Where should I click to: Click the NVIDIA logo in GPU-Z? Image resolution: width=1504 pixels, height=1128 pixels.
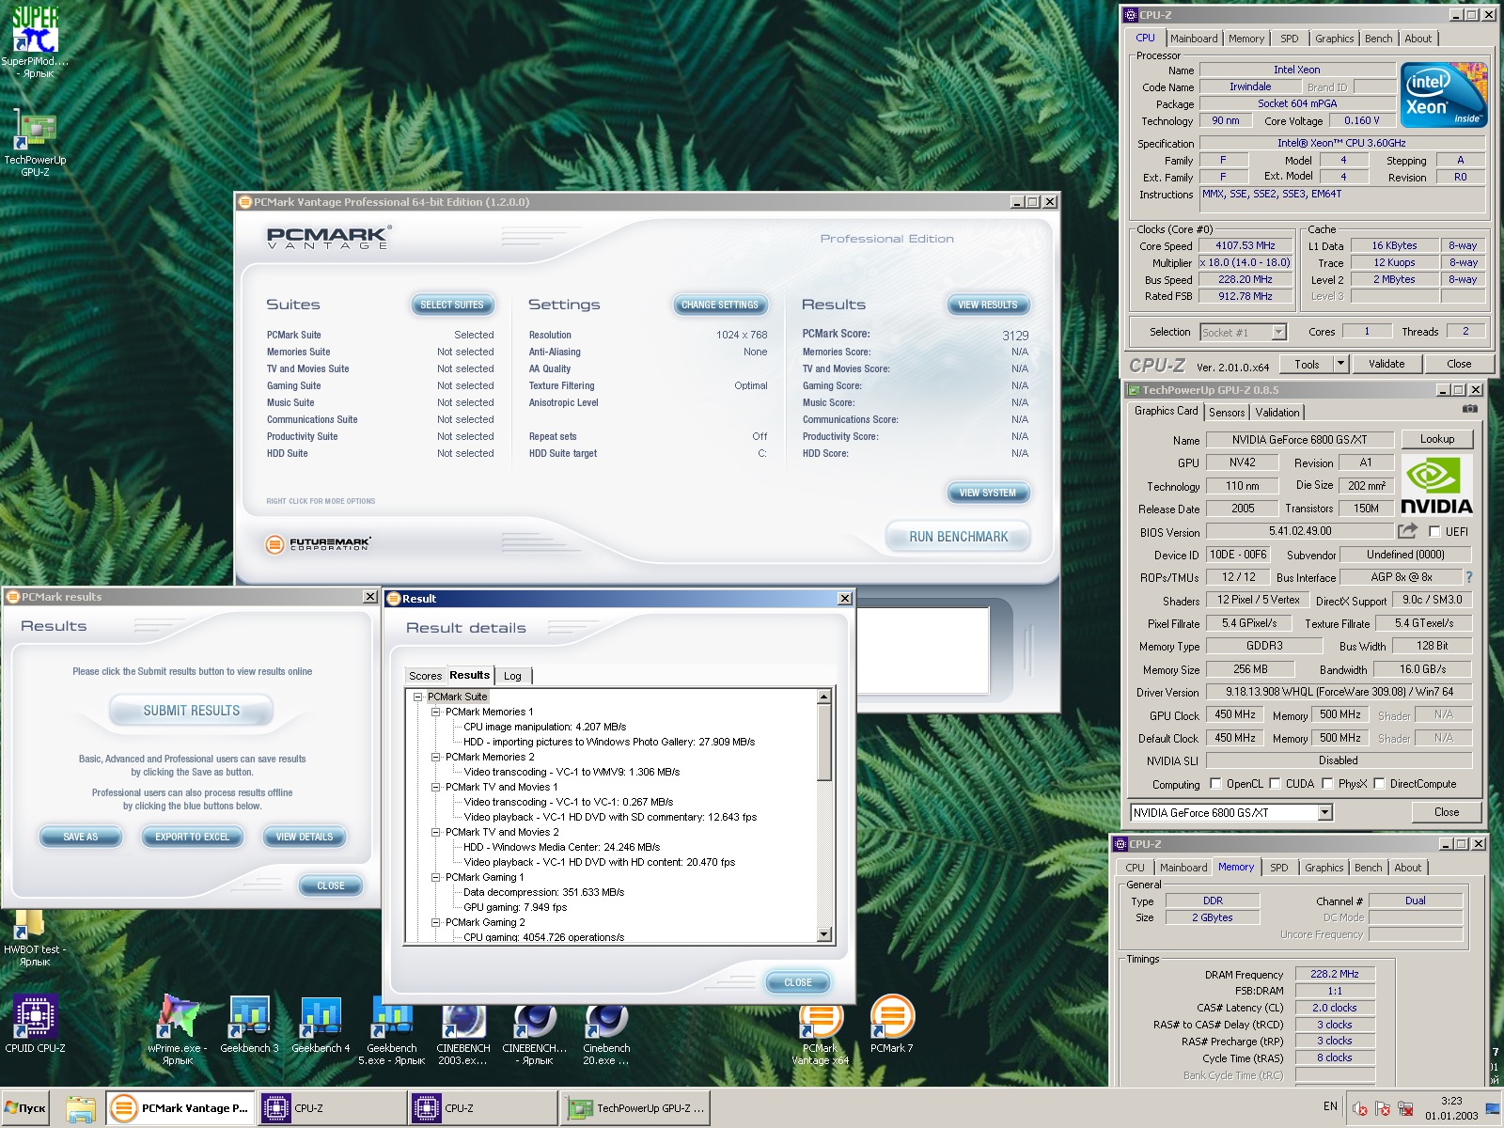click(1435, 485)
